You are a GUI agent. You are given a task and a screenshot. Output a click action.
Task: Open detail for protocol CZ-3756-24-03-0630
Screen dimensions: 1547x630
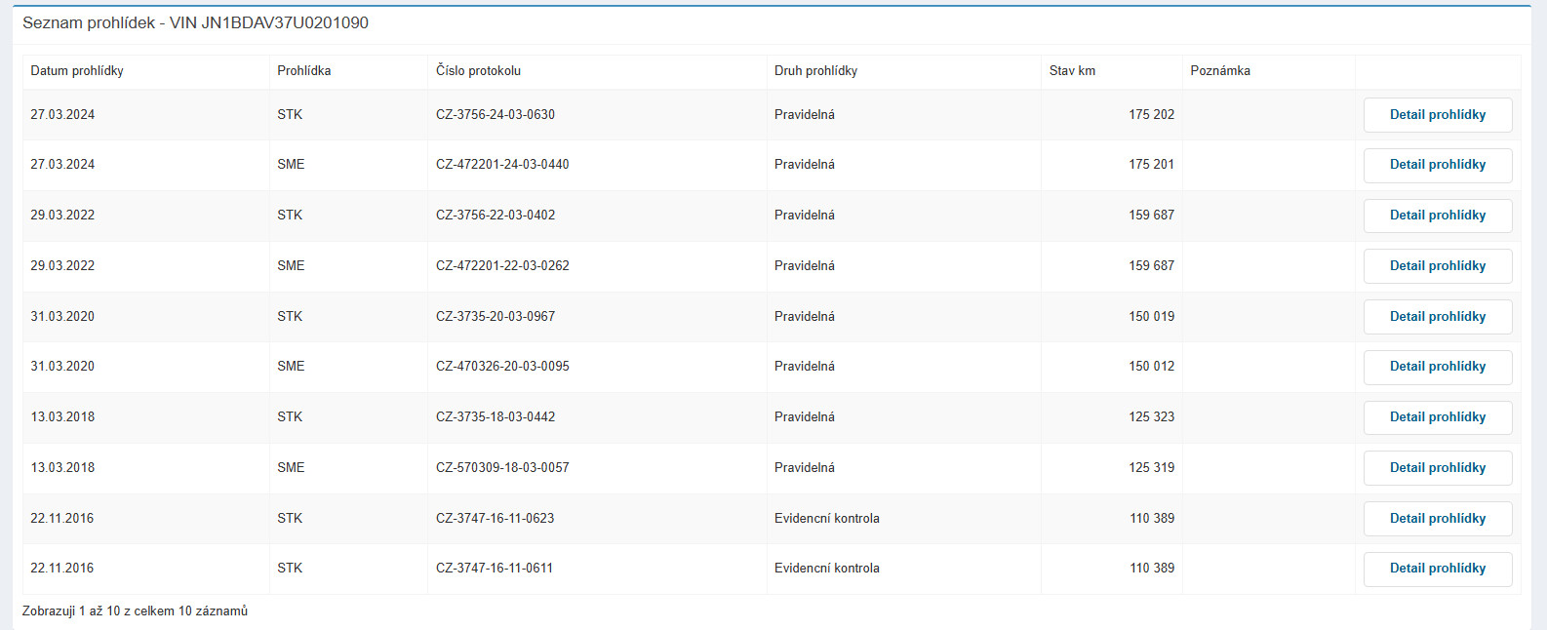point(1437,115)
